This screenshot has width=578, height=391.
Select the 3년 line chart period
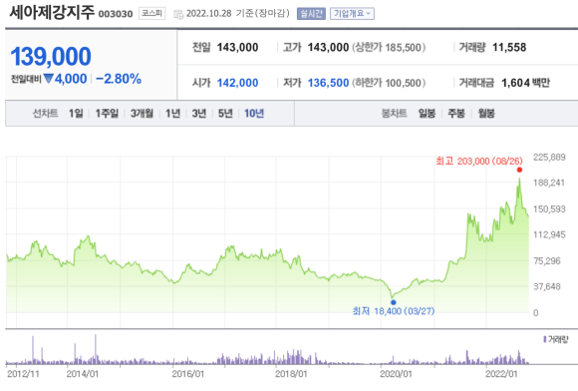[199, 114]
